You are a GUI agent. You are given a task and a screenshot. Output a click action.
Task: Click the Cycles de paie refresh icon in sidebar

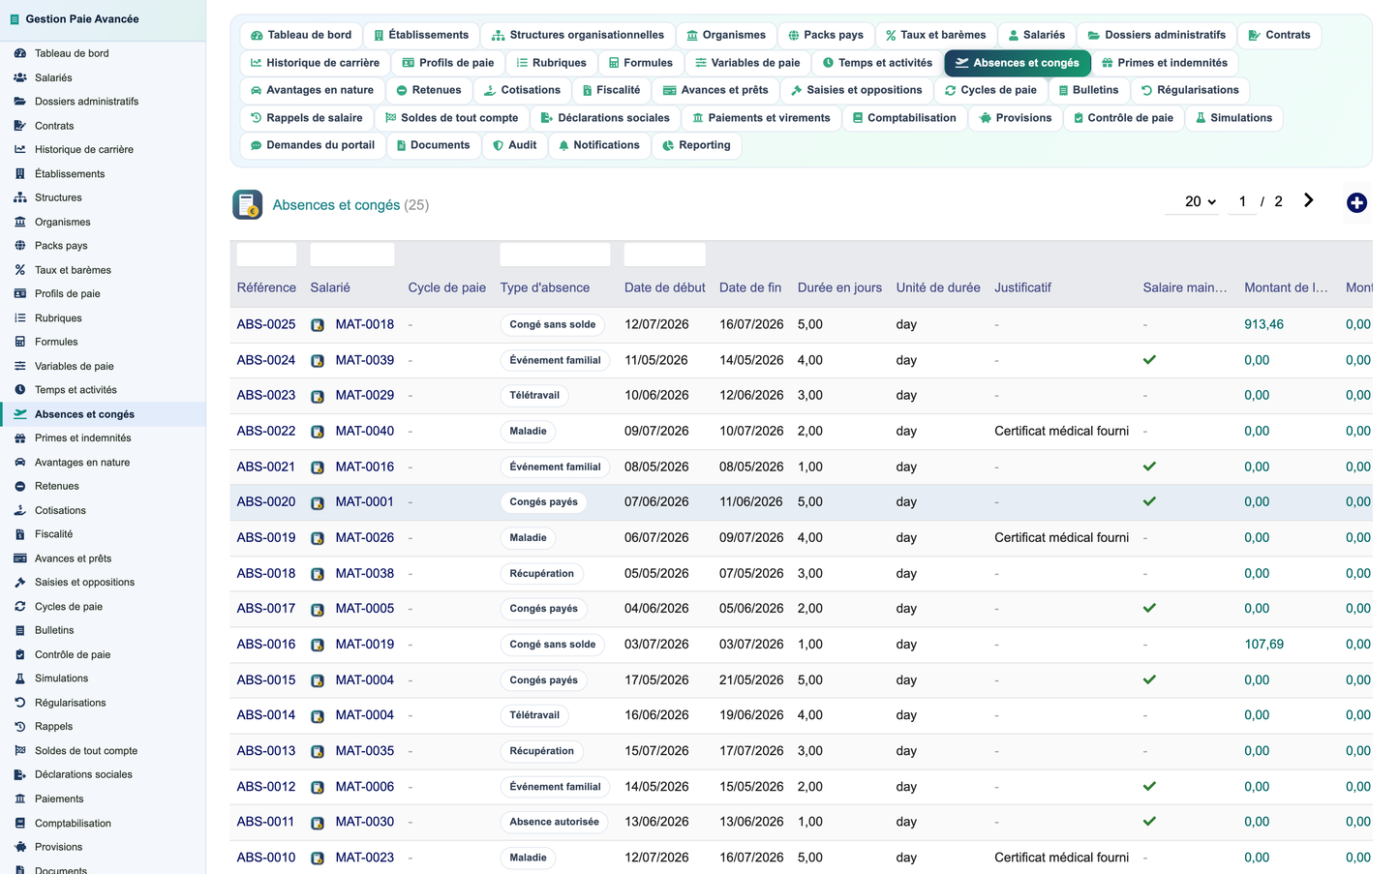point(19,607)
